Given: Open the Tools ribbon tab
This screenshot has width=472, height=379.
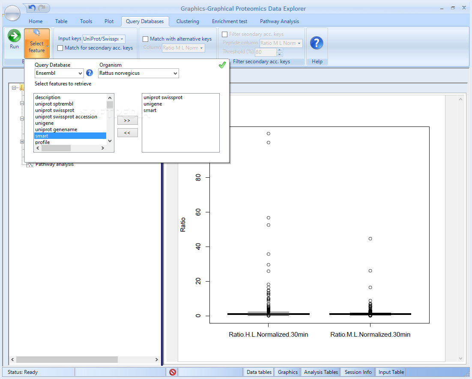Looking at the screenshot, I should point(86,21).
